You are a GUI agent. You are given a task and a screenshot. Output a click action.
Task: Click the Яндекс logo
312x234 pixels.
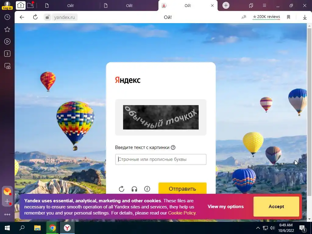128,80
